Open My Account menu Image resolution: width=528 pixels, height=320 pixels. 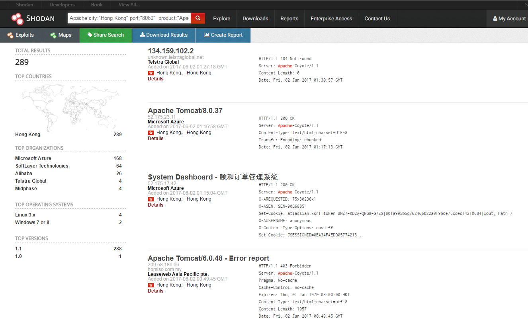tap(509, 19)
